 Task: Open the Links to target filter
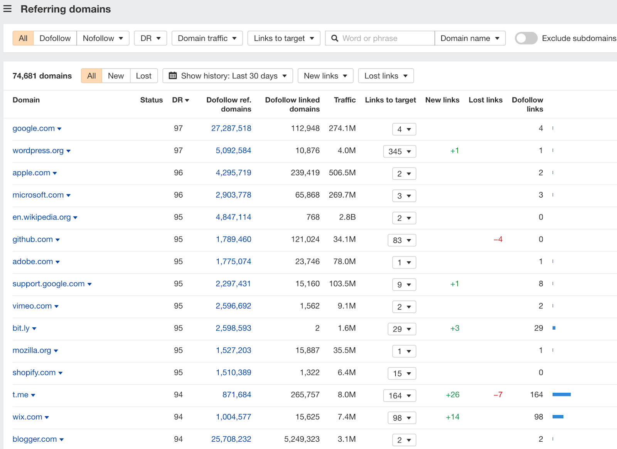[284, 38]
